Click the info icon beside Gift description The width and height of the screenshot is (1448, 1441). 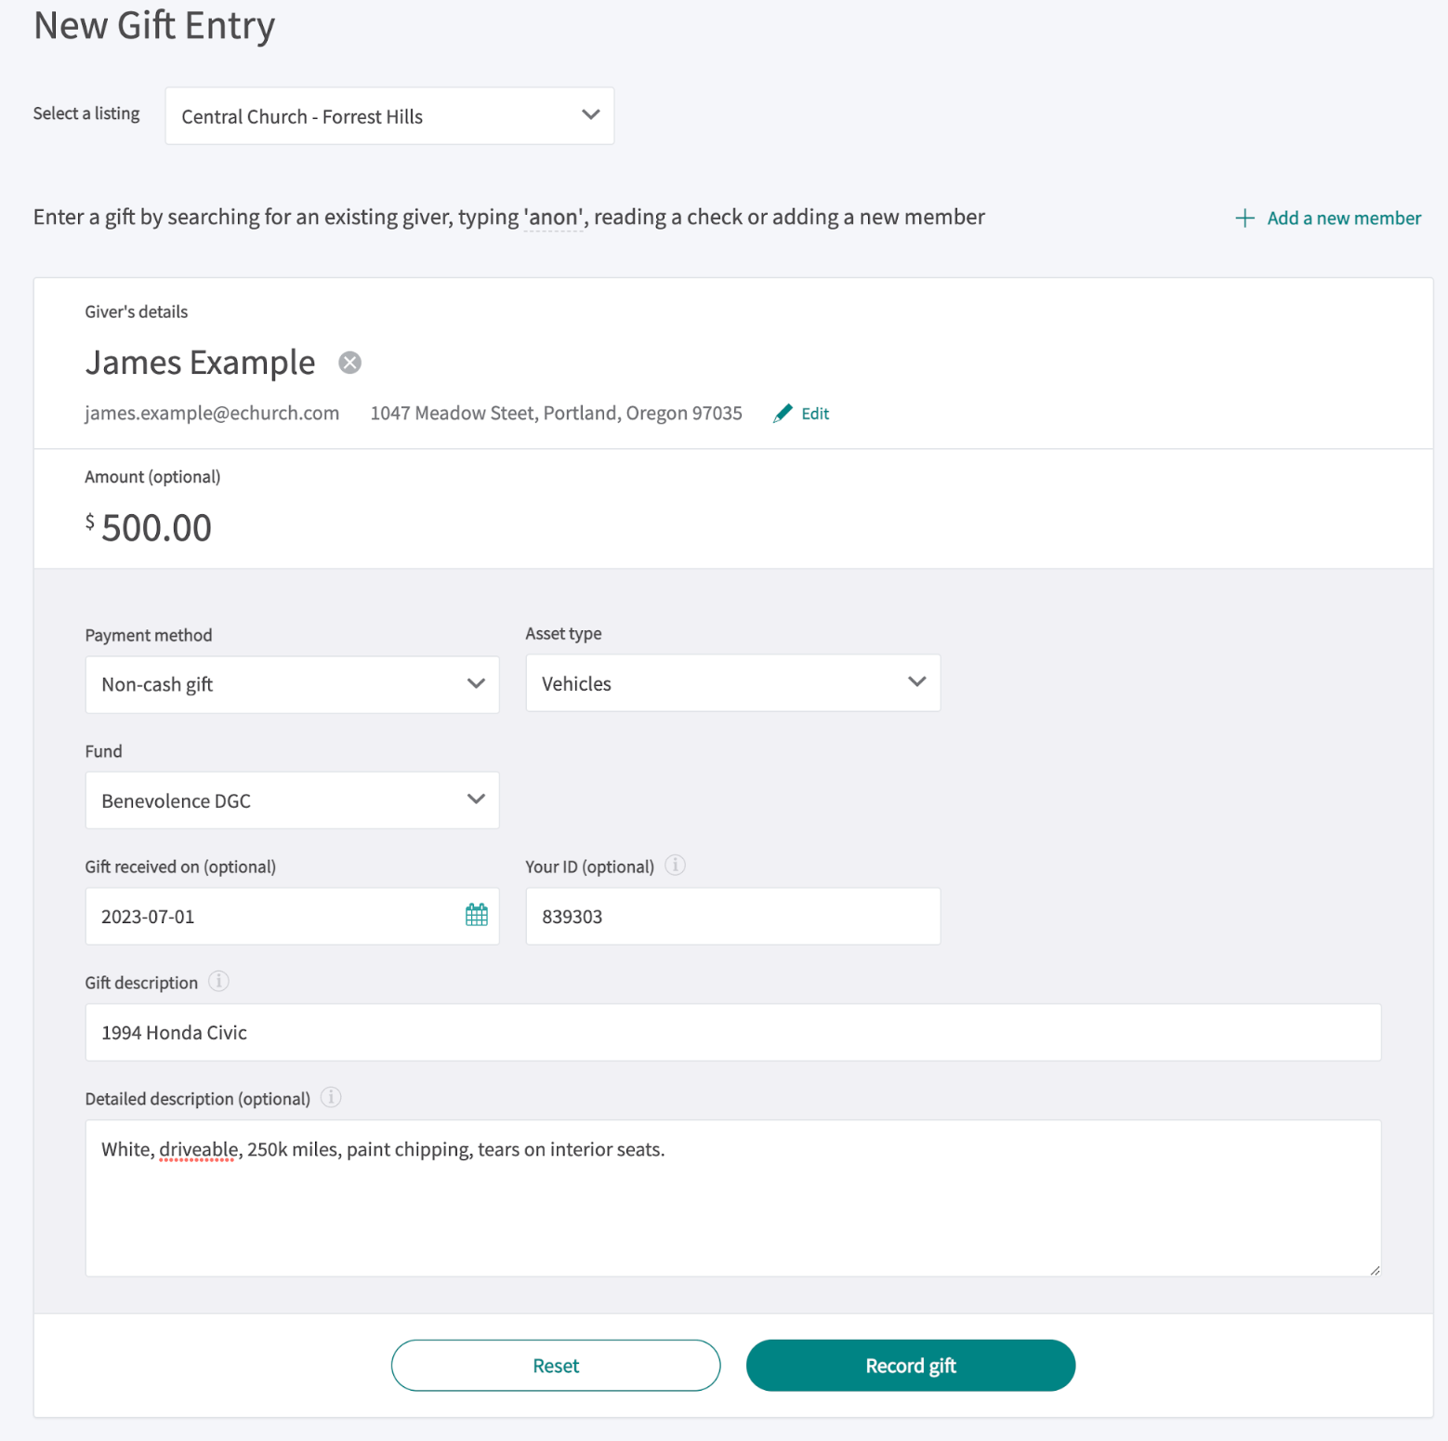pos(218,981)
